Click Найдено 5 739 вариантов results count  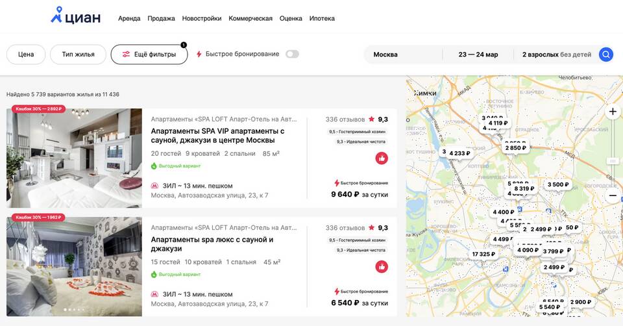point(63,94)
